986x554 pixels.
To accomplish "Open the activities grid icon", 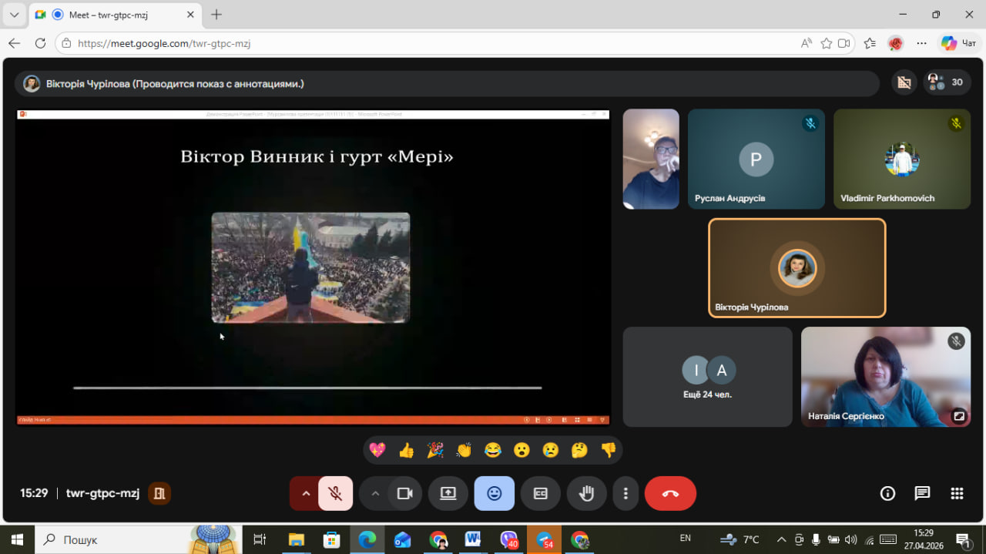I will click(957, 494).
